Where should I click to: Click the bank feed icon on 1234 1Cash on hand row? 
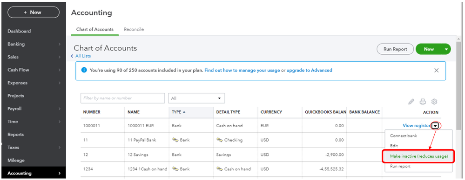175,169
